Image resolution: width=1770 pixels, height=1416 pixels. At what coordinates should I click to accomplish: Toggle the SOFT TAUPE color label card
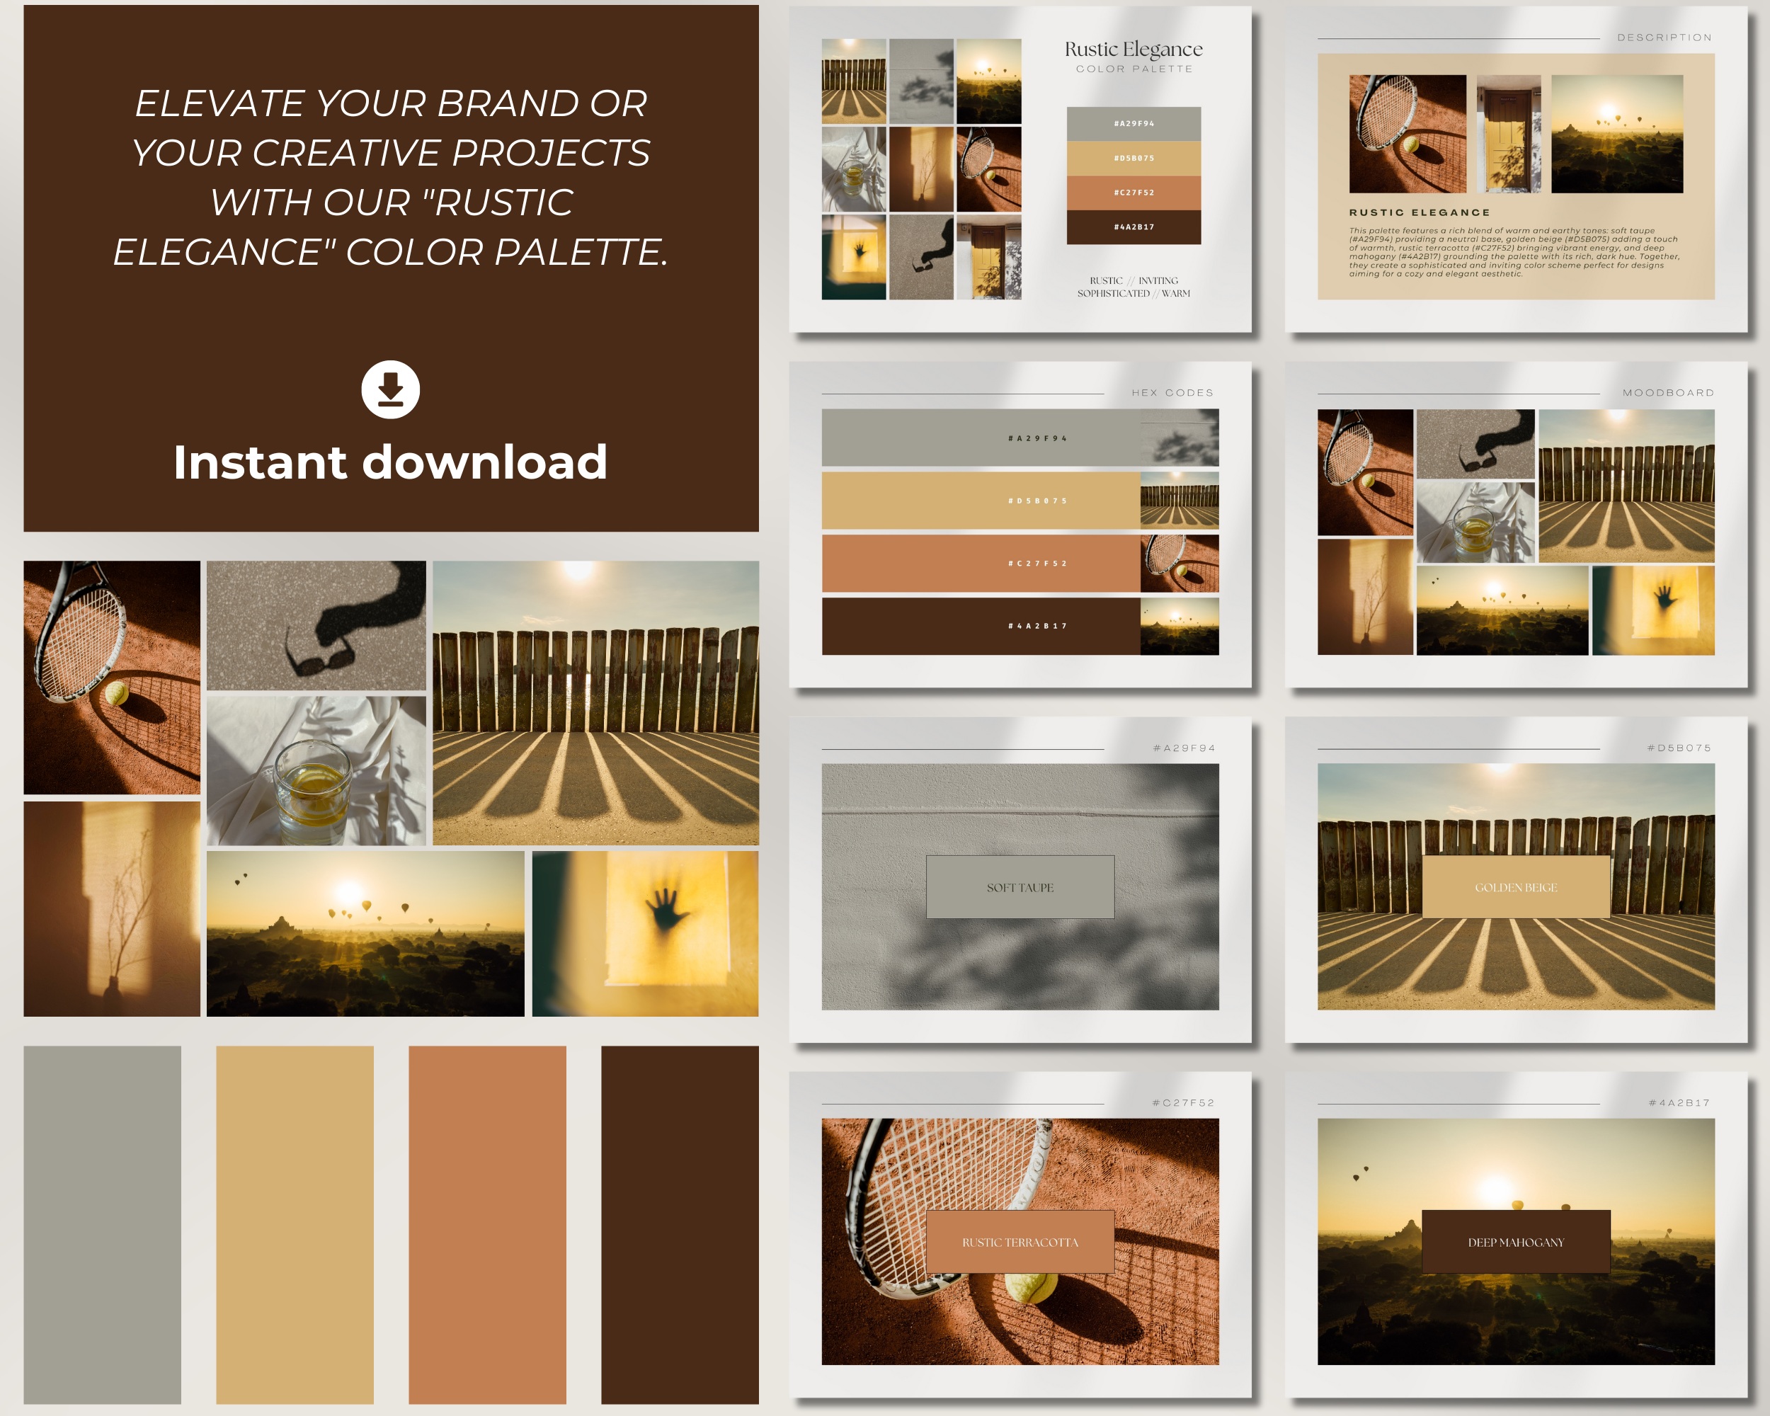[x=1020, y=887]
